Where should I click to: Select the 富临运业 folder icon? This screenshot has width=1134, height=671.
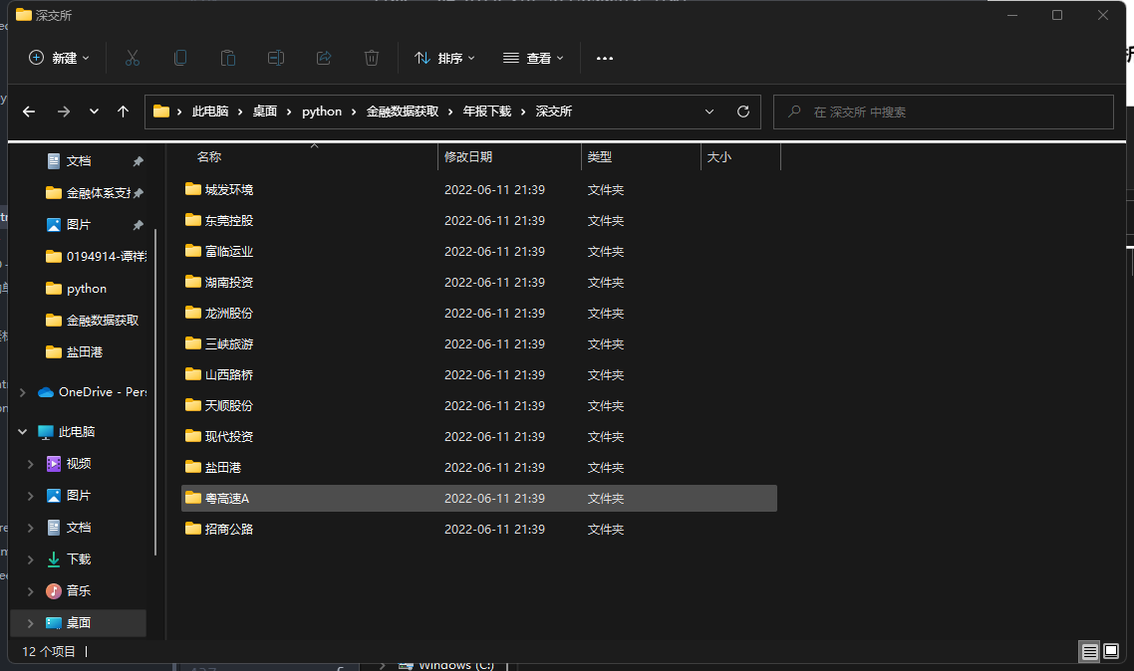click(192, 251)
